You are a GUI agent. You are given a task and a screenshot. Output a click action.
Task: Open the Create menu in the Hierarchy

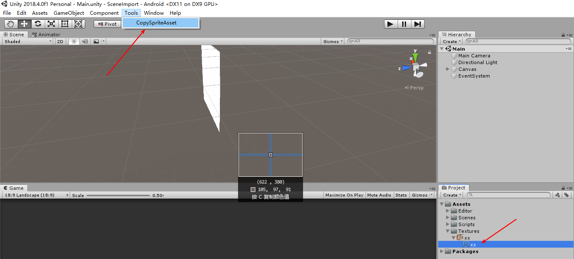point(450,41)
